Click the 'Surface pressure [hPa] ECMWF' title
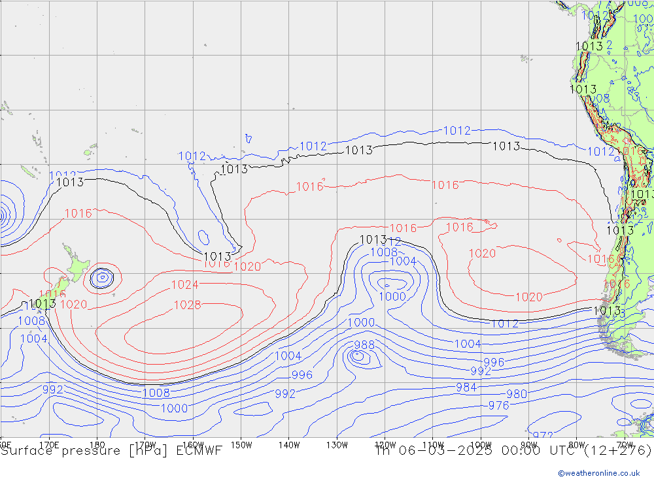Screen dimensions: 654x479 pyautogui.click(x=111, y=451)
